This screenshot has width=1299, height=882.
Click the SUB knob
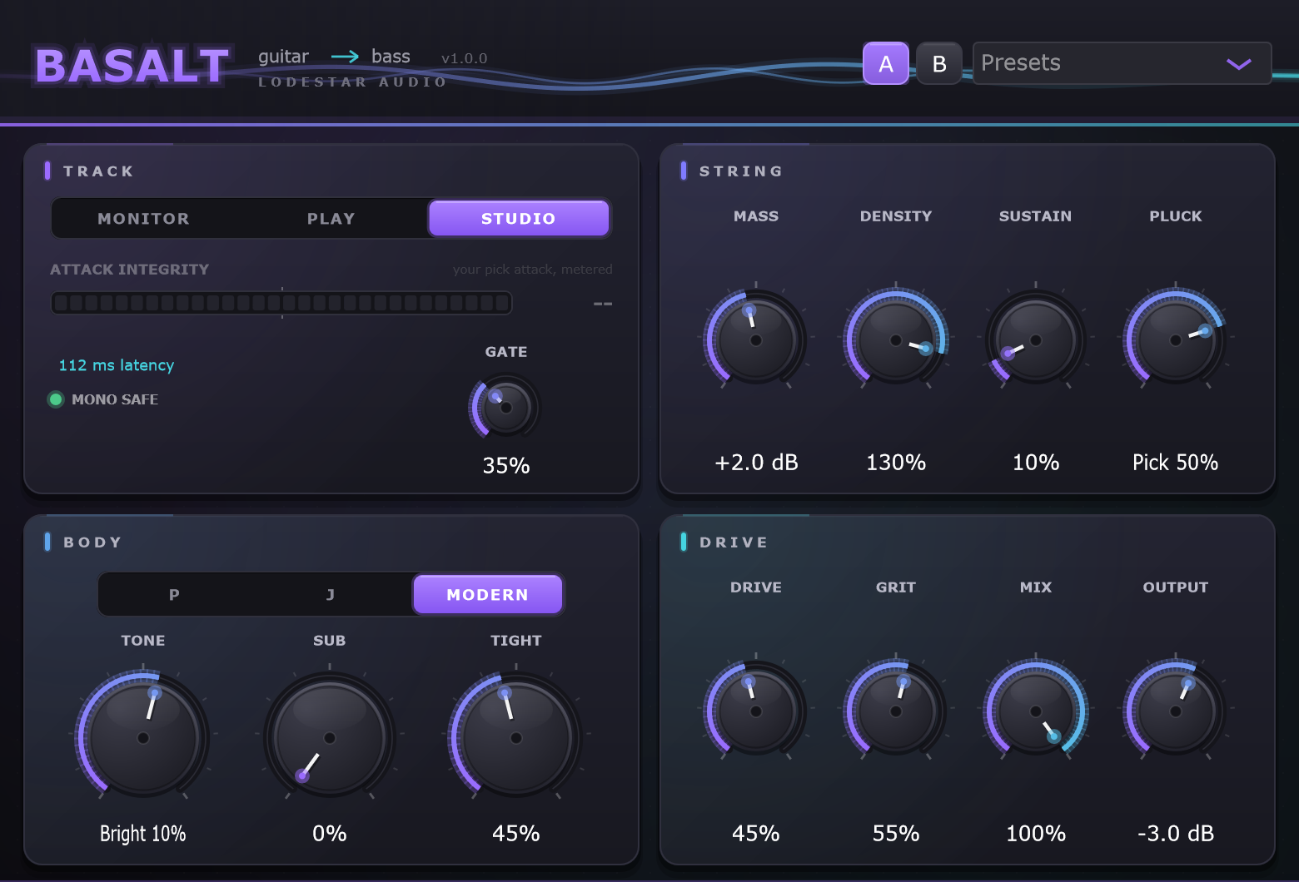point(330,737)
